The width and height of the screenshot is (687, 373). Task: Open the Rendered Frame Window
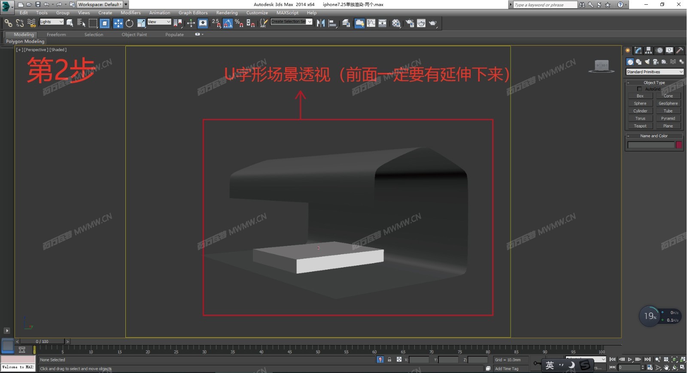(x=421, y=23)
